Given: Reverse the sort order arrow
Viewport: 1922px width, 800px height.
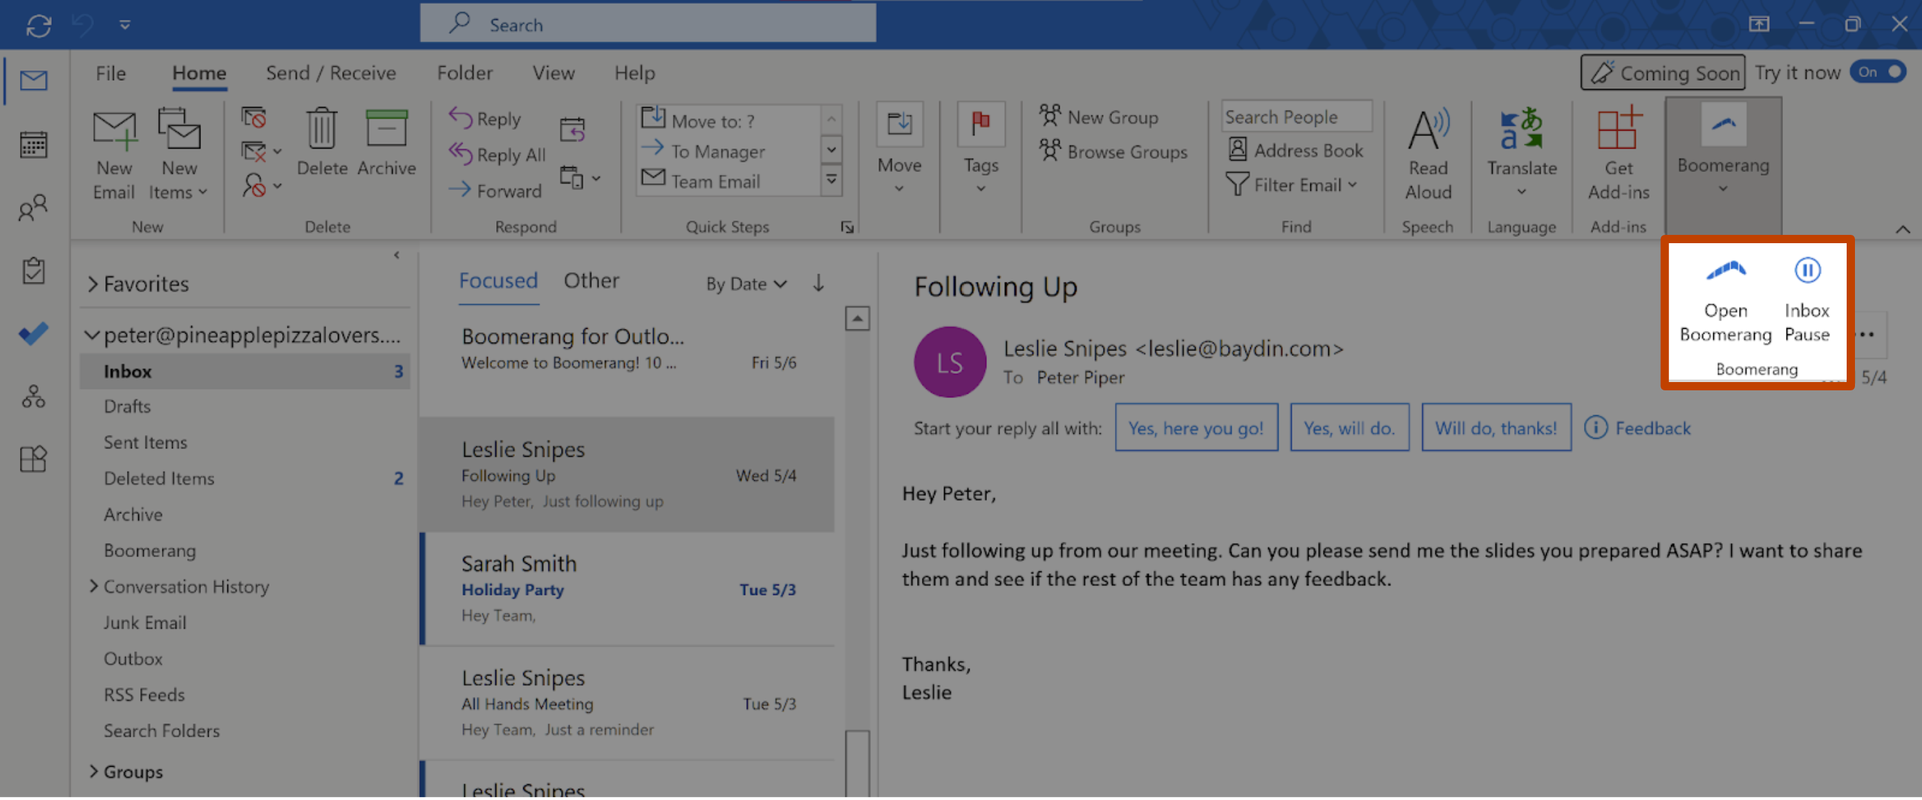Looking at the screenshot, I should pyautogui.click(x=818, y=283).
